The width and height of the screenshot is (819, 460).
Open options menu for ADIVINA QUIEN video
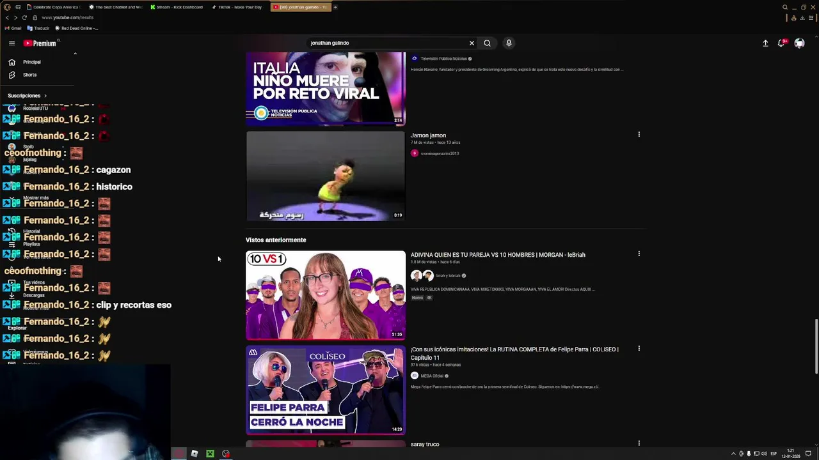tap(639, 254)
